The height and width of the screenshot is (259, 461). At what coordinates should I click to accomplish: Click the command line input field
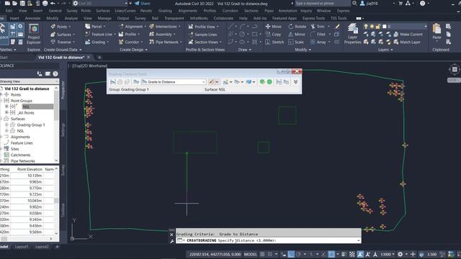tap(269, 240)
